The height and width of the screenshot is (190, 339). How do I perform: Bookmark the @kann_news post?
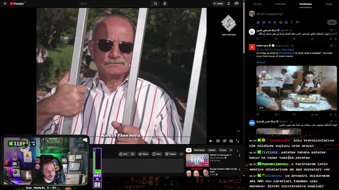point(331,115)
